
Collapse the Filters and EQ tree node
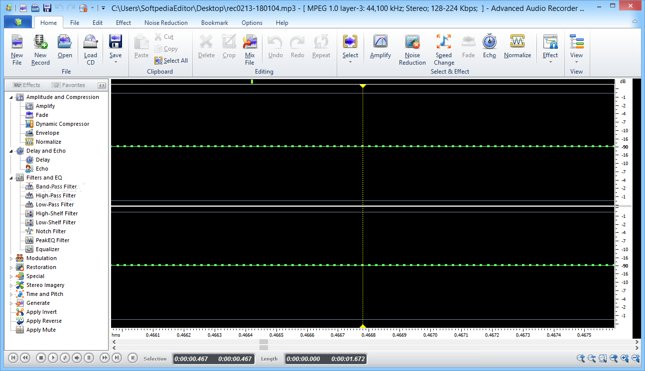[11, 178]
